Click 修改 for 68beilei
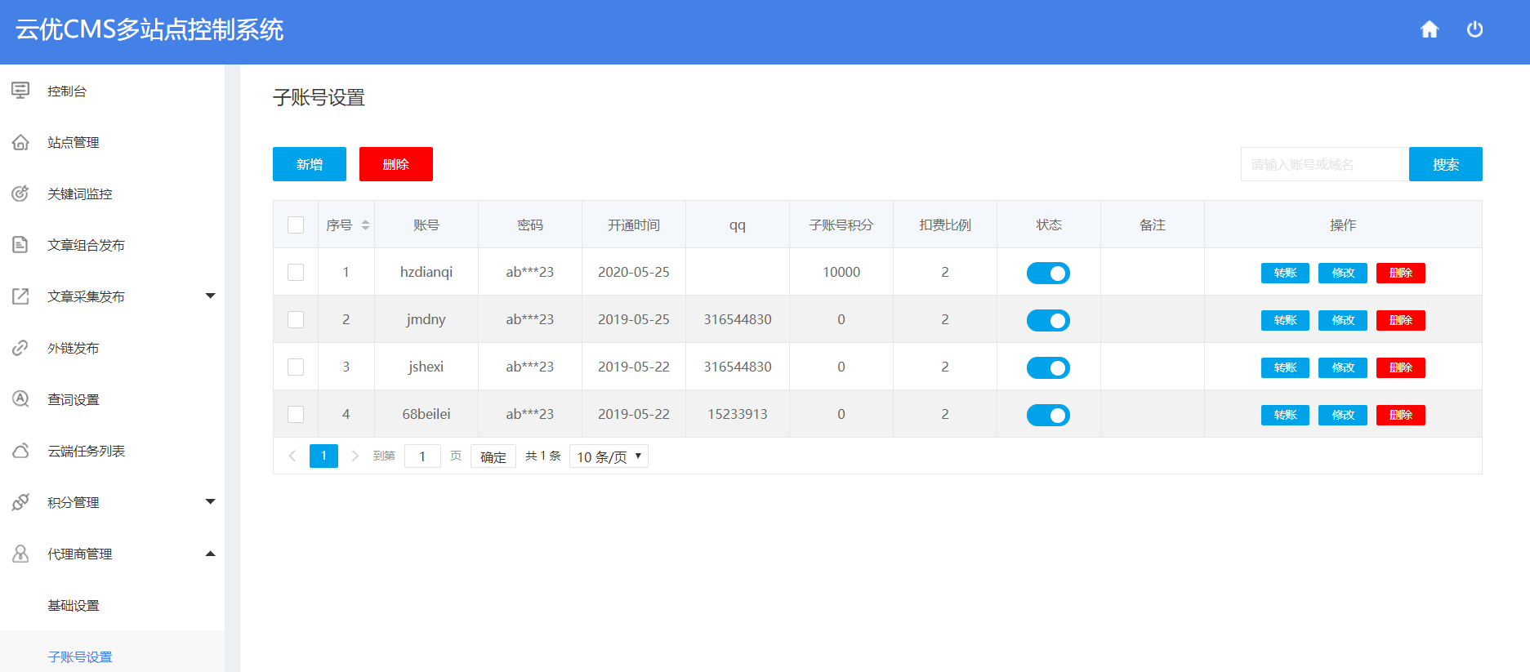 [x=1343, y=415]
